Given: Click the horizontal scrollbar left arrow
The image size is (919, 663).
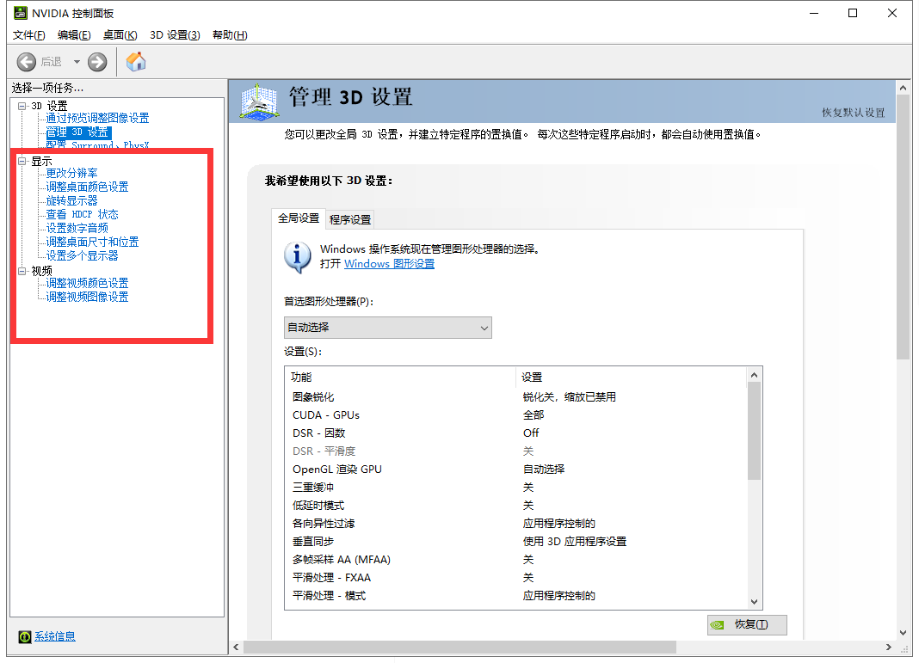Looking at the screenshot, I should [x=236, y=648].
